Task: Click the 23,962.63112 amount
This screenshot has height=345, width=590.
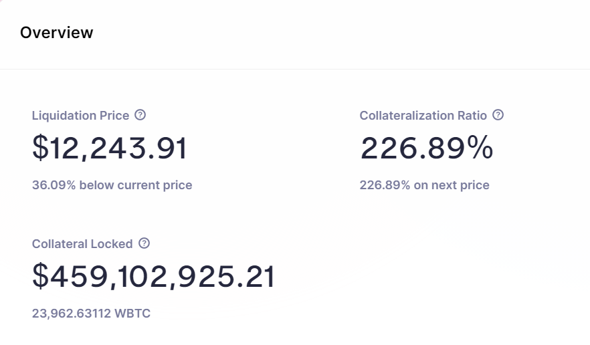Action: coord(72,314)
